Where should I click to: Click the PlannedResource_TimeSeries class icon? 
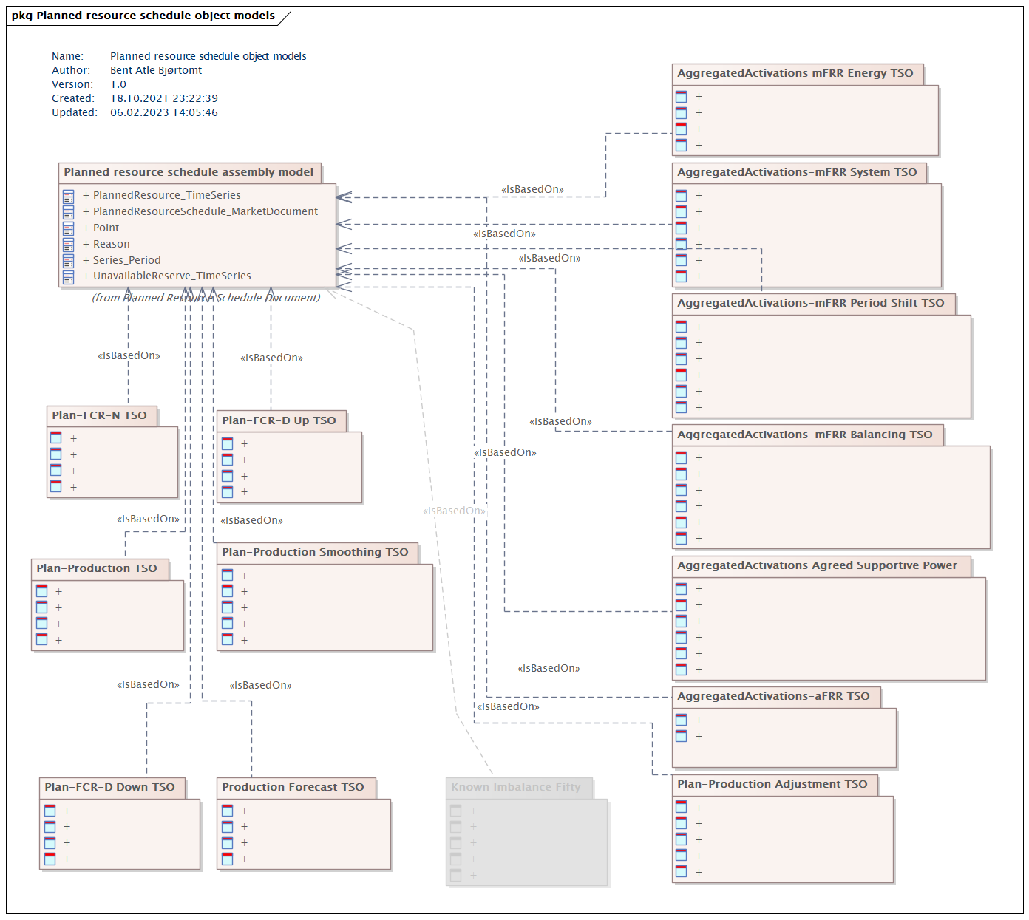click(68, 196)
